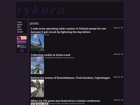This screenshot has width=140, height=105.
Task: Click the 'posts' page heading
Action: tap(34, 23)
